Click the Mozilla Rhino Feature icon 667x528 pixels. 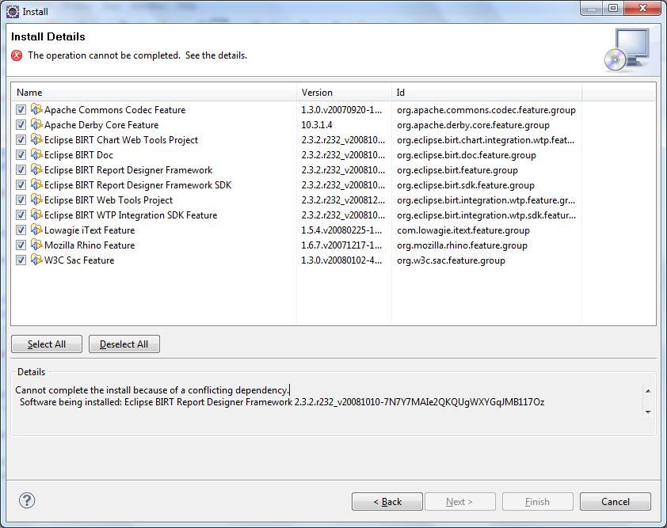click(x=37, y=245)
